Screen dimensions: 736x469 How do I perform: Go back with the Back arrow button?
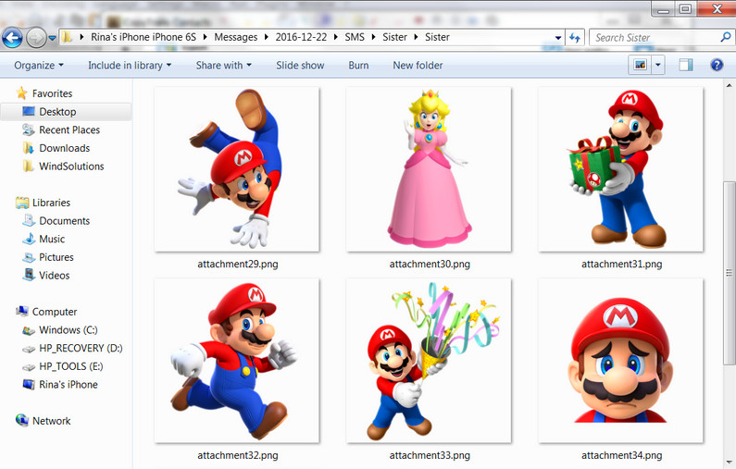click(12, 38)
